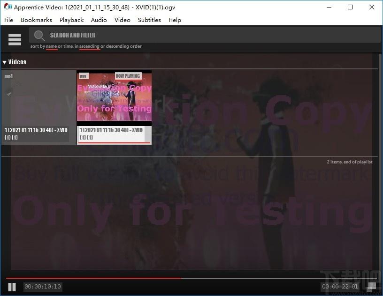Open the Subtitles menu

coord(149,20)
